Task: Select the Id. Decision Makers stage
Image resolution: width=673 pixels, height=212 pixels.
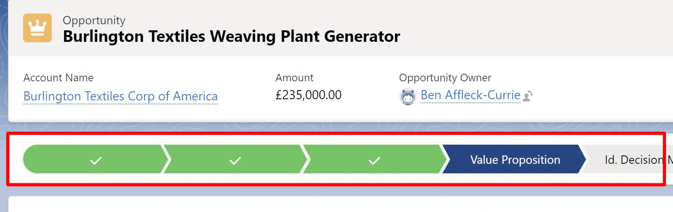Action: pyautogui.click(x=633, y=160)
